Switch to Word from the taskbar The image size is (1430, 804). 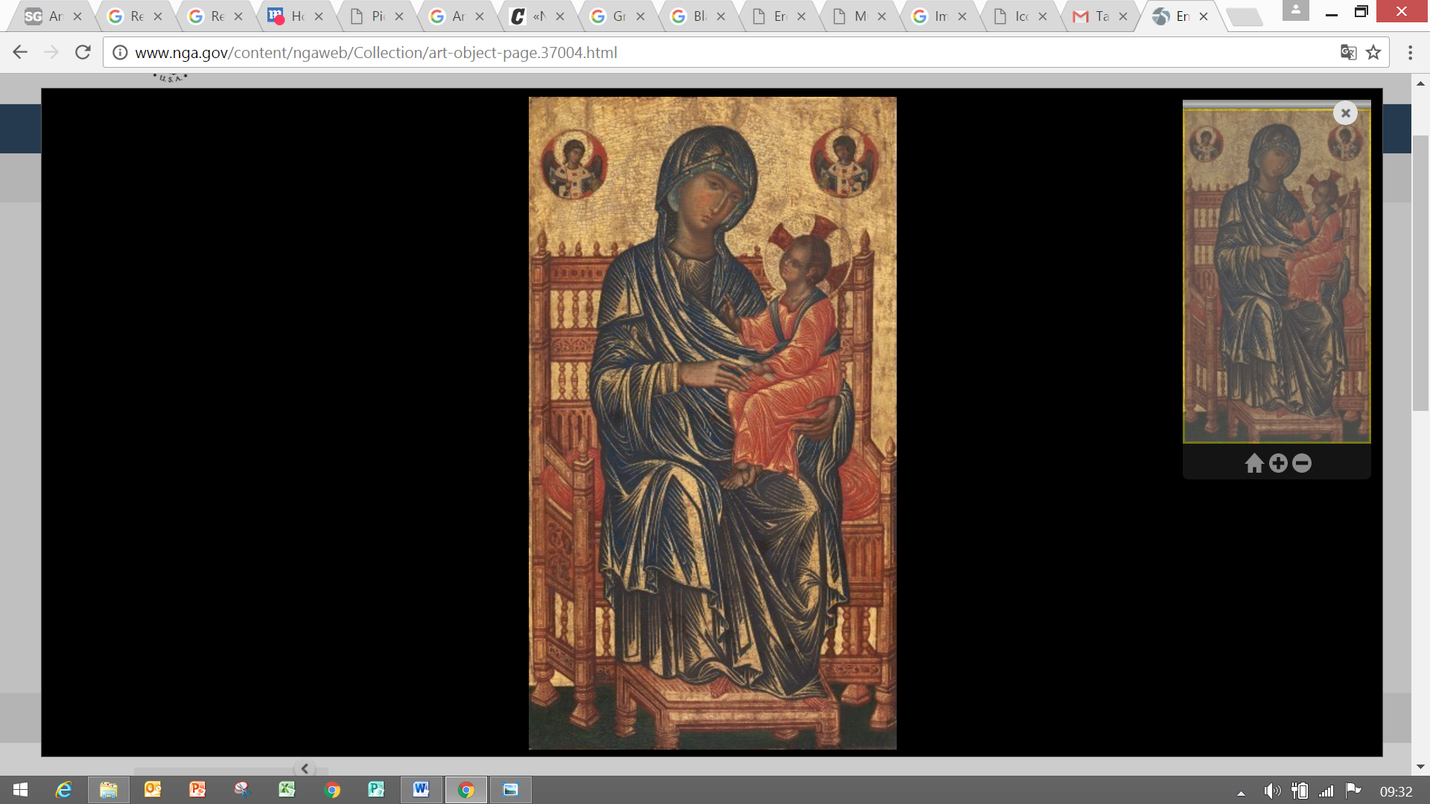(421, 790)
